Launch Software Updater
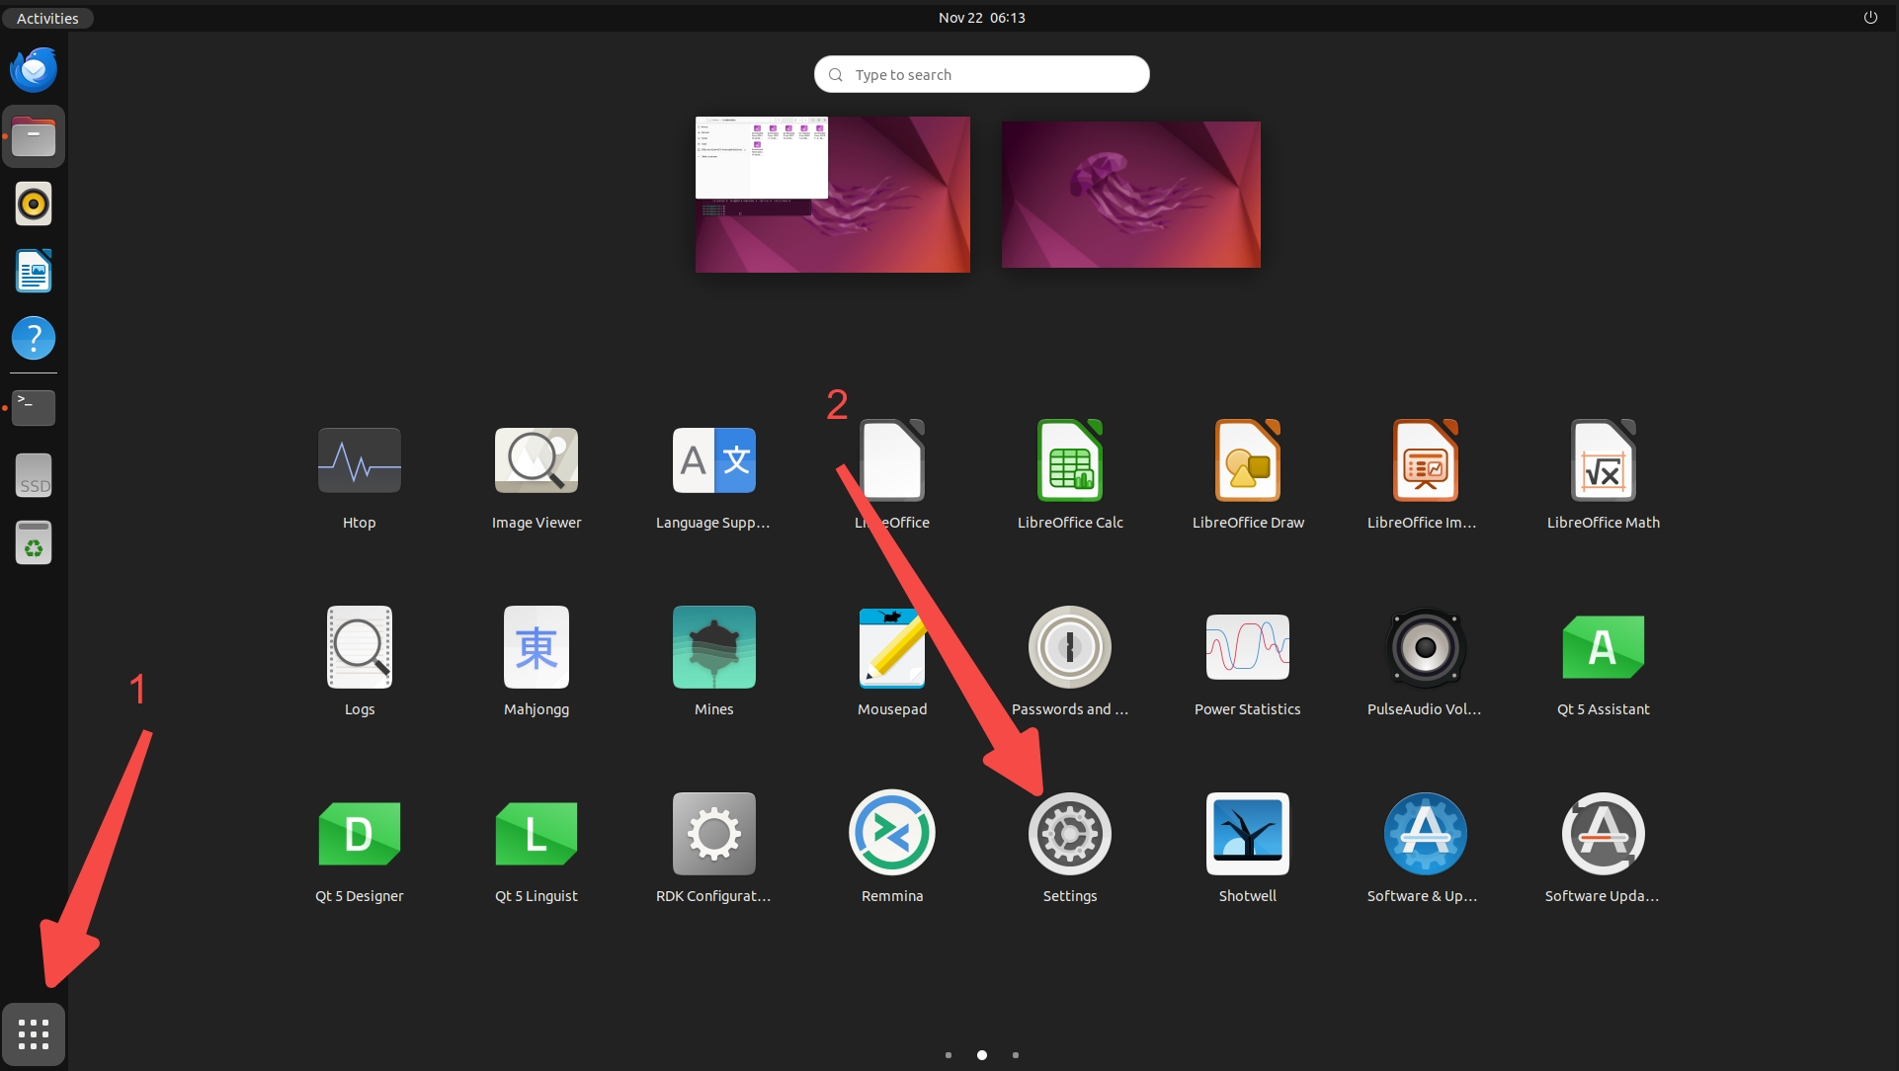The image size is (1899, 1071). (x=1603, y=834)
